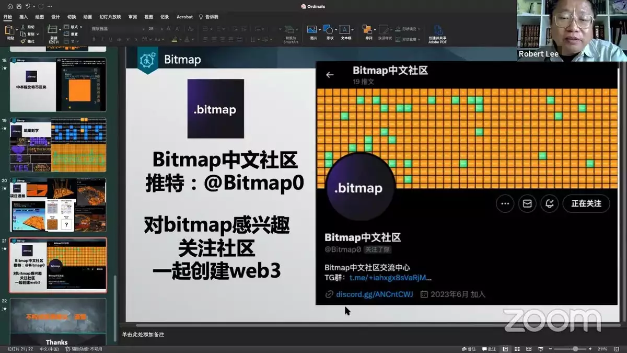
Task: Open the 动画 ribbon tab
Action: [87, 17]
